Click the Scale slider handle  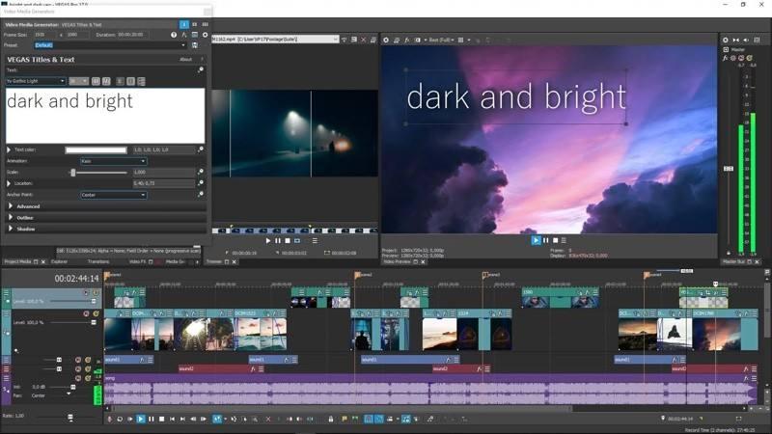click(x=73, y=173)
